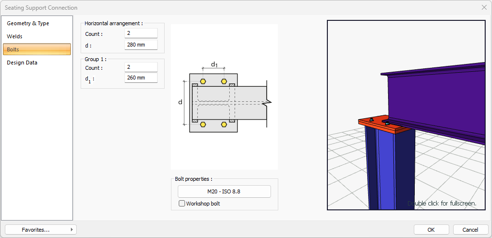Click the Horizontal arrangement Count field
The width and height of the screenshot is (492, 238).
tap(141, 33)
